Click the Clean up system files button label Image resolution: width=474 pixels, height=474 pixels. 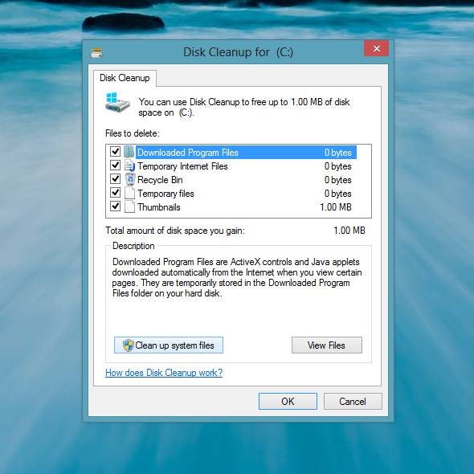tap(174, 345)
